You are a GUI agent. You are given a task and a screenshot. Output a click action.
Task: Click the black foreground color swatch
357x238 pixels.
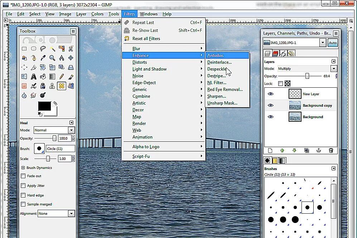pyautogui.click(x=44, y=106)
